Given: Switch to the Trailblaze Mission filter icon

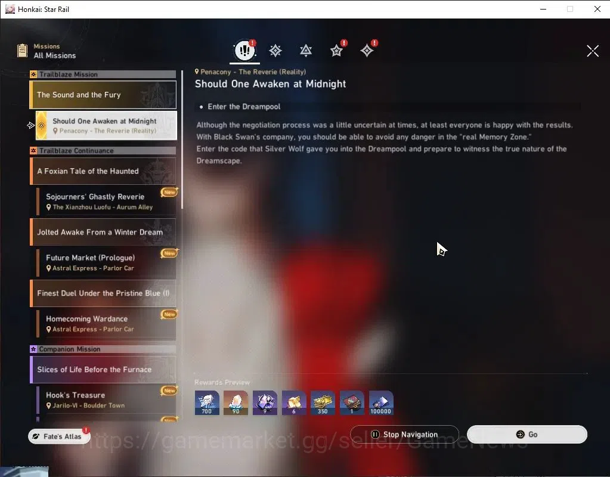Looking at the screenshot, I should point(275,51).
